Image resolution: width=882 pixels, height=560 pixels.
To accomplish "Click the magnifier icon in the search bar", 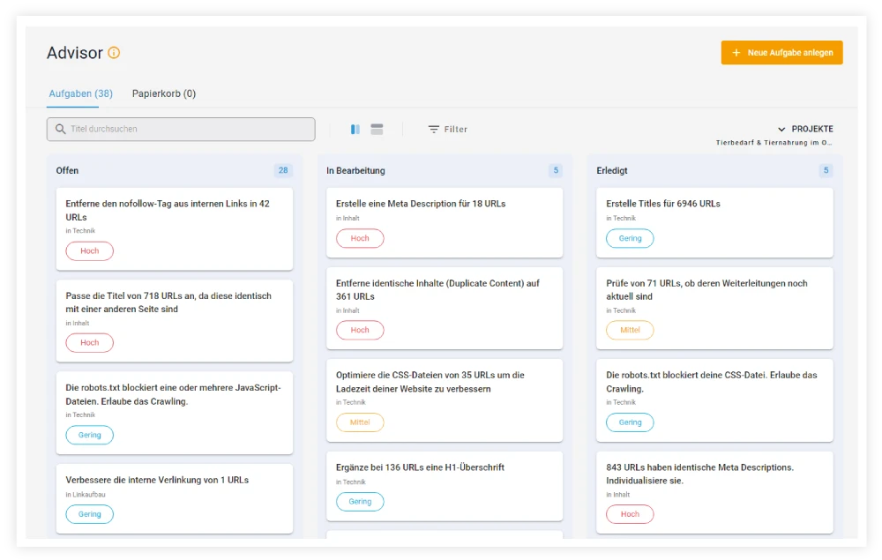I will click(x=60, y=129).
